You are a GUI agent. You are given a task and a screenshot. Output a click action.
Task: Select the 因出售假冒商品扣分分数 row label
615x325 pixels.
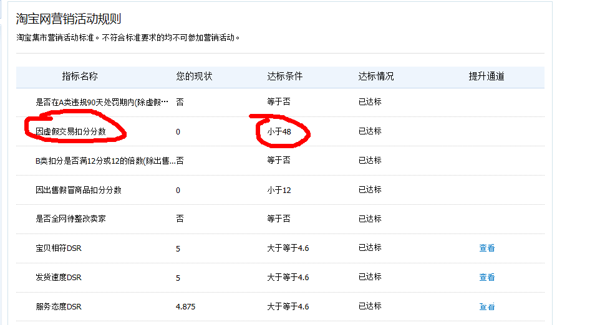(x=79, y=190)
